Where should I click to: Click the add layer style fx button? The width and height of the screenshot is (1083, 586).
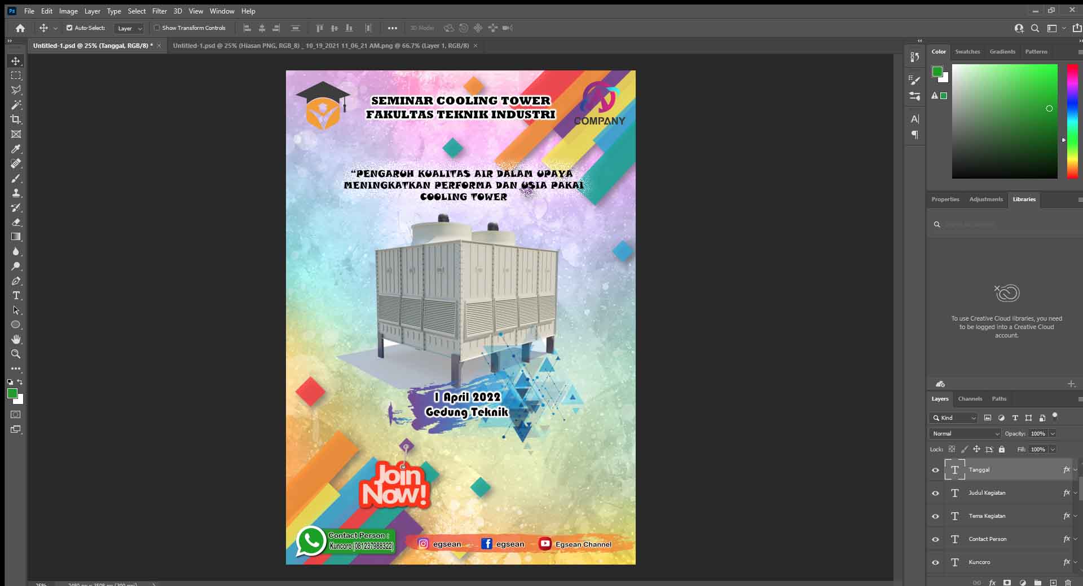coord(992,582)
